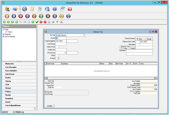169x115 pixels.
Task: Click grid scrollbar right arrow
Action: pyautogui.click(x=156, y=78)
